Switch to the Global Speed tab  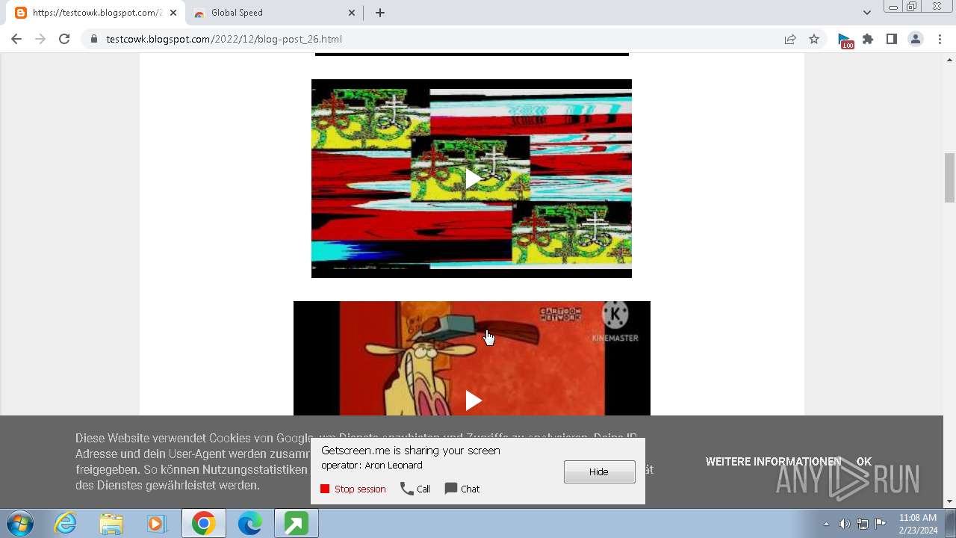click(x=273, y=13)
